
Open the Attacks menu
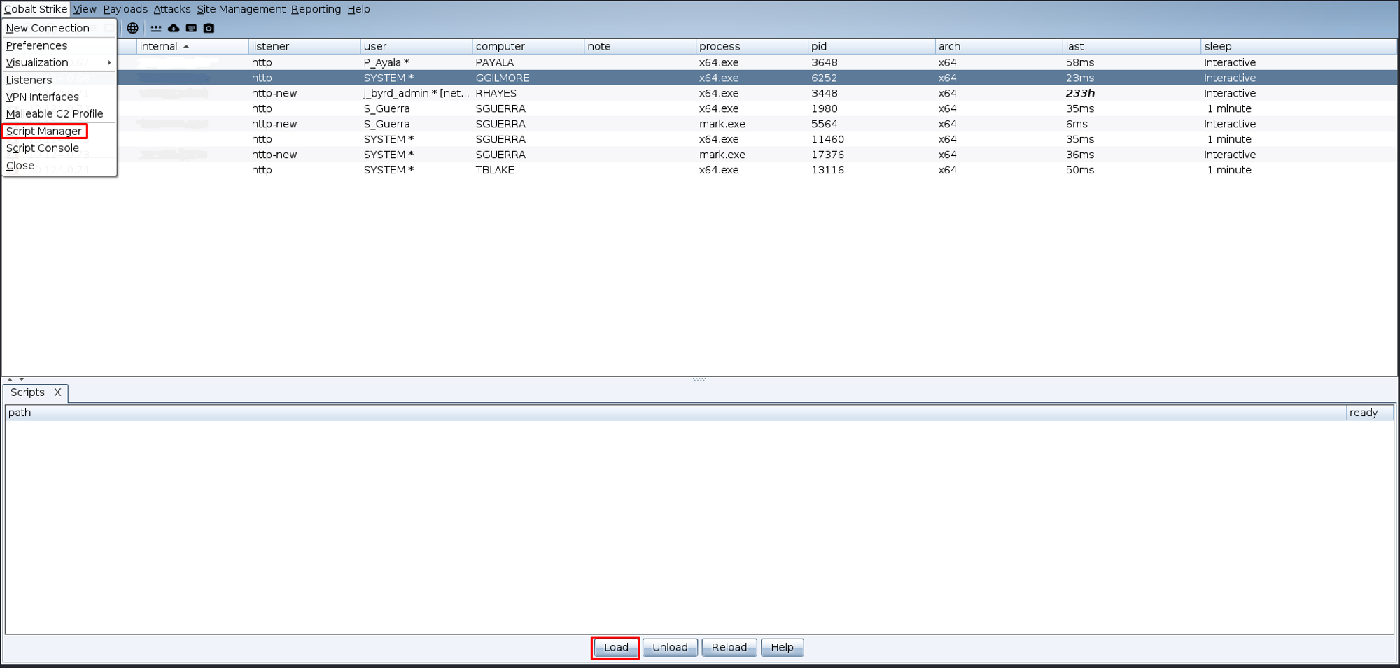tap(172, 9)
